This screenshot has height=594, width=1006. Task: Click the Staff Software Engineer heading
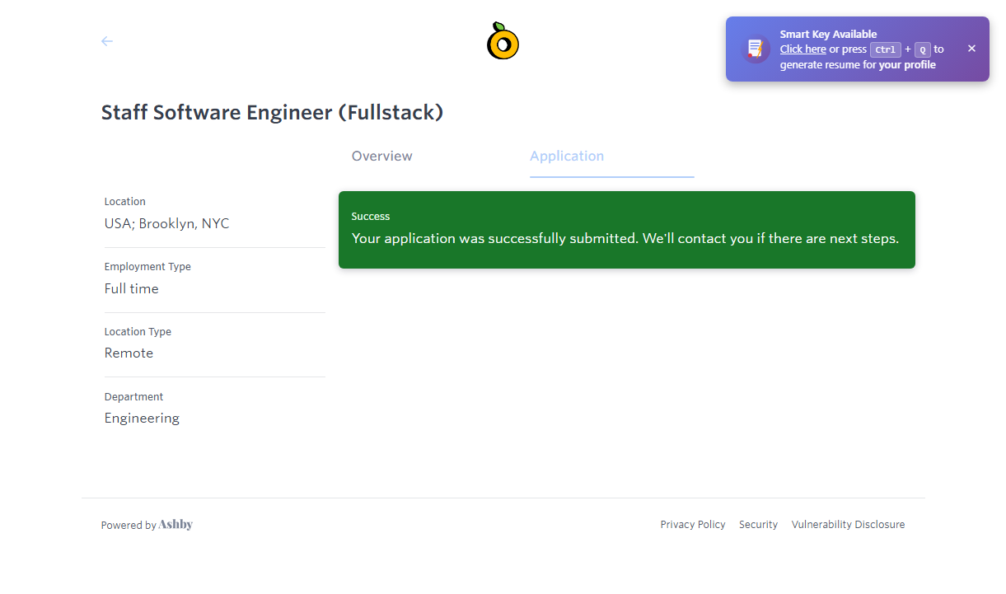pyautogui.click(x=272, y=113)
